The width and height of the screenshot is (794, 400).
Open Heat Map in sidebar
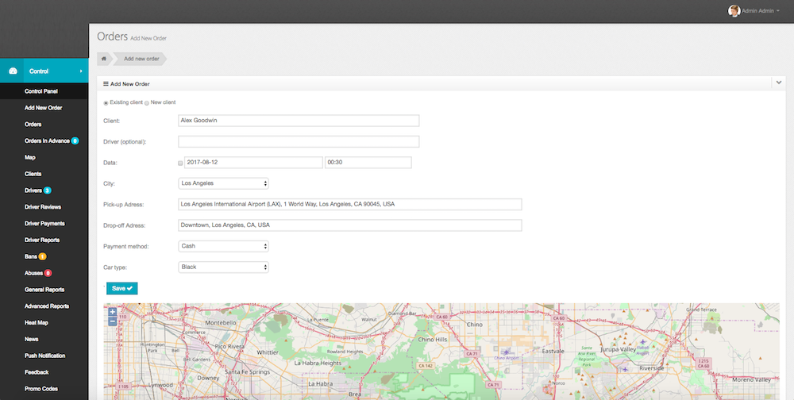[x=37, y=322]
